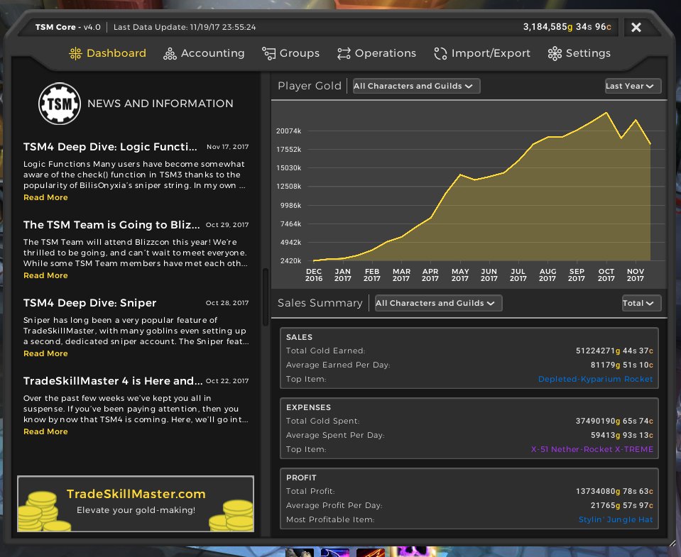Viewport: 681px width, 557px height.
Task: Click the PROFIT section header
Action: pyautogui.click(x=301, y=478)
